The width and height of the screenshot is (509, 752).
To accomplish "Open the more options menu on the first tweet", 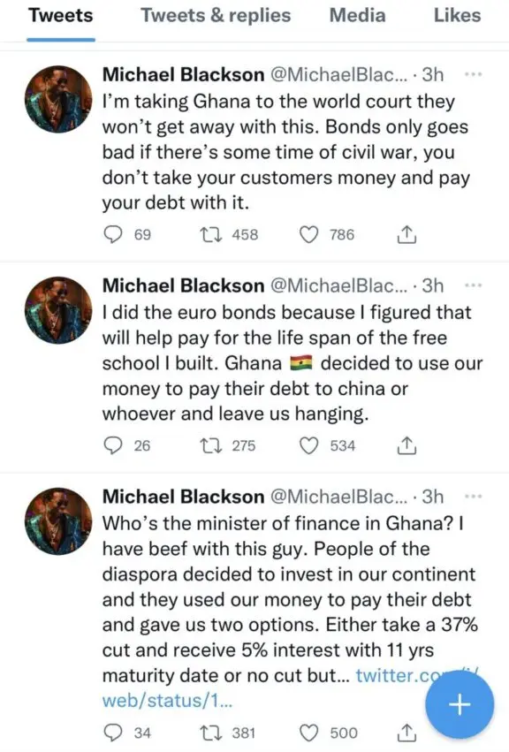I will point(472,75).
